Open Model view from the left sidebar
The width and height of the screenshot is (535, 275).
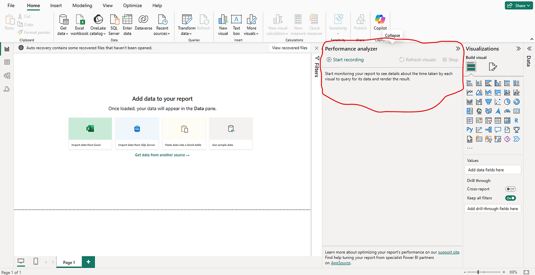6,75
